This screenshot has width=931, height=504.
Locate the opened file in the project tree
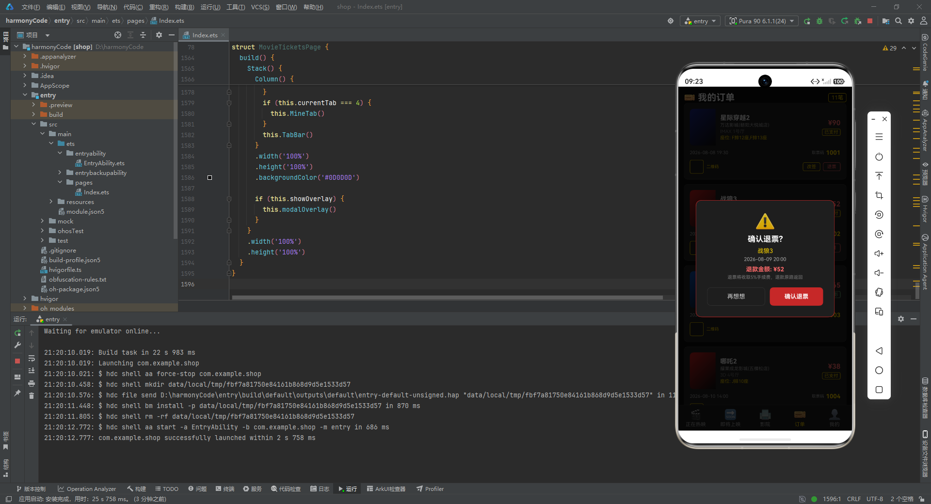118,35
